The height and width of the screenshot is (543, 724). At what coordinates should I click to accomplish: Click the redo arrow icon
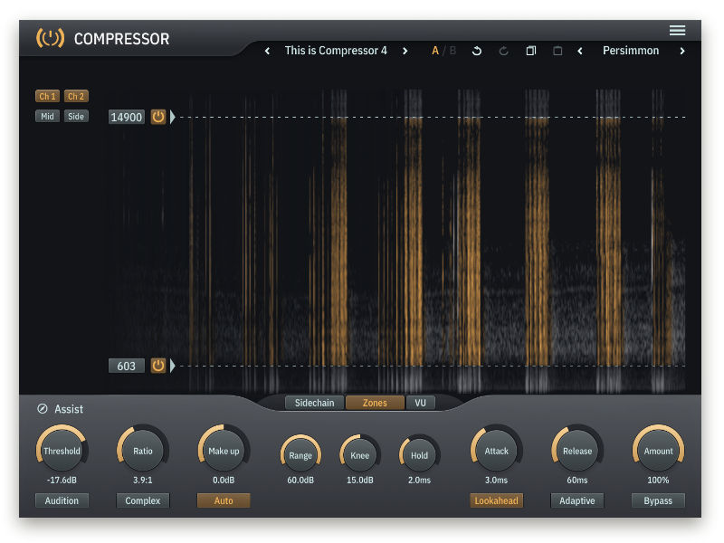[x=504, y=51]
